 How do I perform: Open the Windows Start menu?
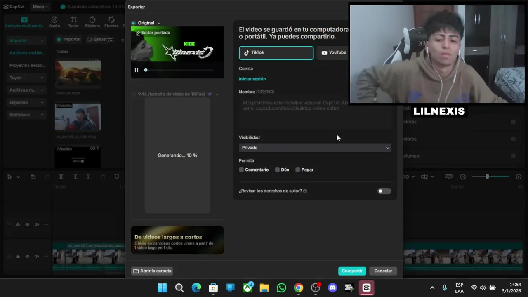[x=162, y=288]
